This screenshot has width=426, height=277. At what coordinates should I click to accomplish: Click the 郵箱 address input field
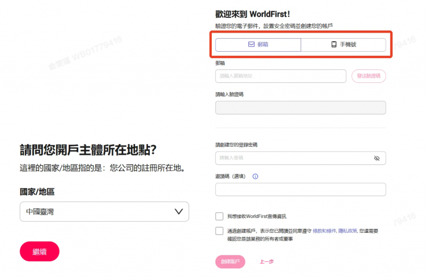pyautogui.click(x=281, y=76)
